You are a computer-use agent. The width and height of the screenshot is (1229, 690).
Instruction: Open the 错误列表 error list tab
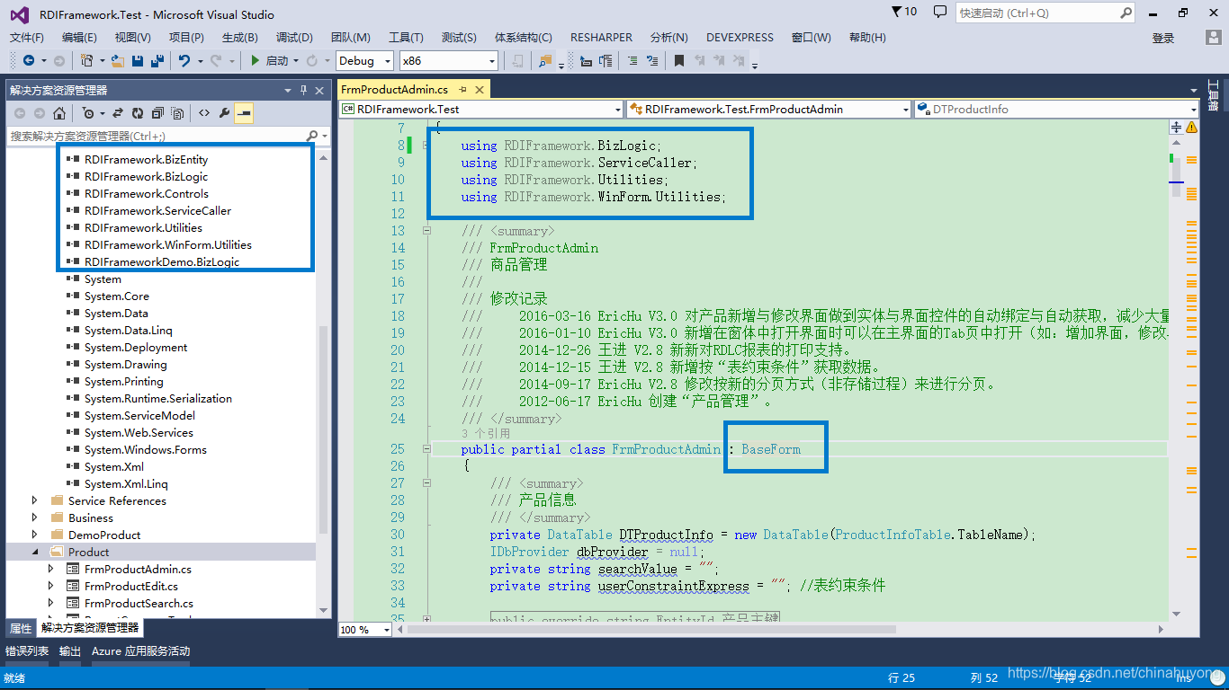[x=27, y=651]
